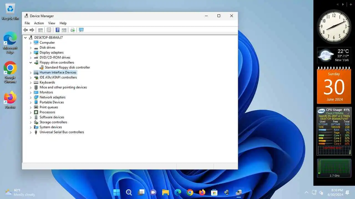Click the Forward arrow in Device Manager toolbar
The image size is (355, 199).
click(x=32, y=30)
